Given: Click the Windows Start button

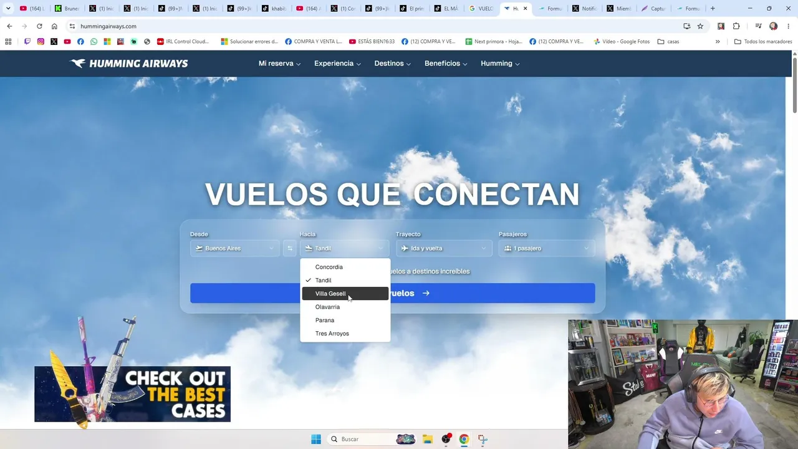Looking at the screenshot, I should tap(316, 439).
